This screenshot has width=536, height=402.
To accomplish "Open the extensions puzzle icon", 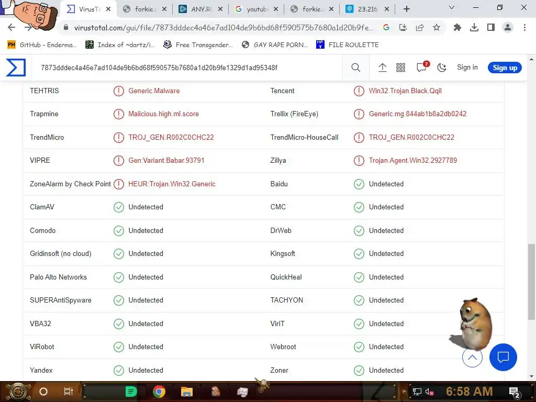I will [457, 27].
